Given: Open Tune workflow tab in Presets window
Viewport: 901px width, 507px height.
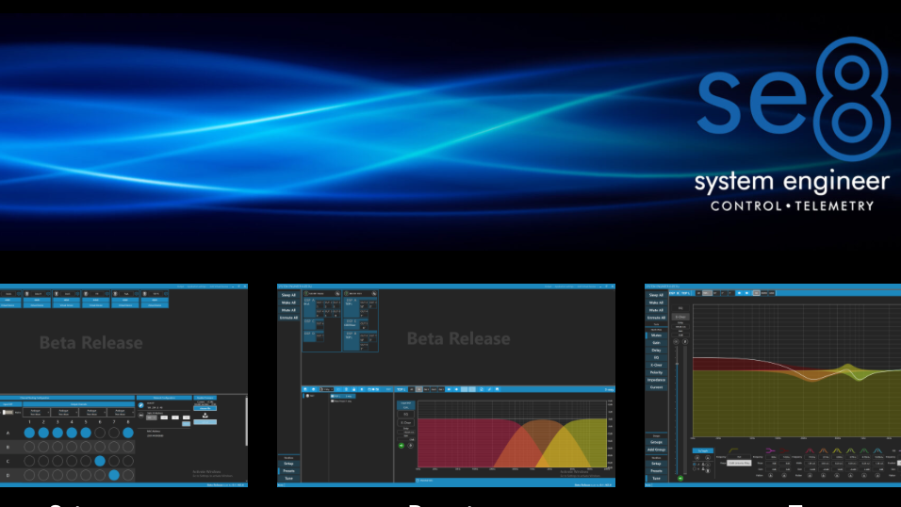Looking at the screenshot, I should point(288,479).
